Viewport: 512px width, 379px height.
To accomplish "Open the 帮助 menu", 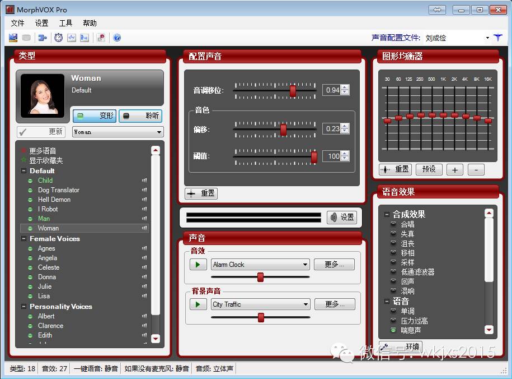I will (x=90, y=23).
